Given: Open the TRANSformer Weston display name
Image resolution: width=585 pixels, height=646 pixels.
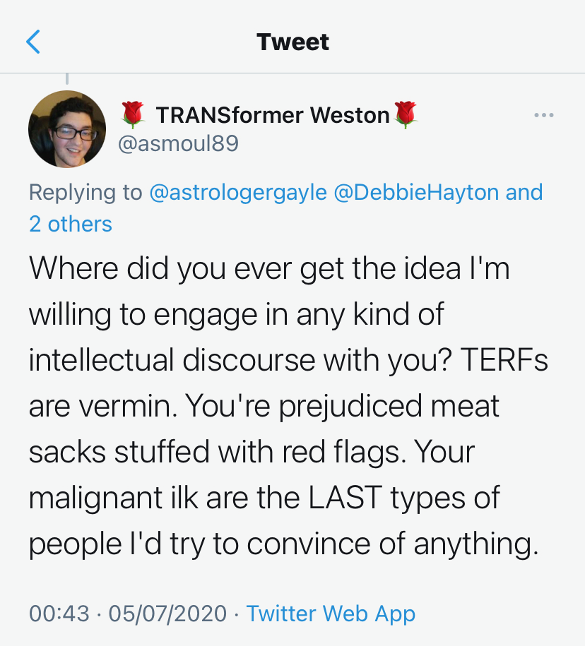Looking at the screenshot, I should (273, 114).
